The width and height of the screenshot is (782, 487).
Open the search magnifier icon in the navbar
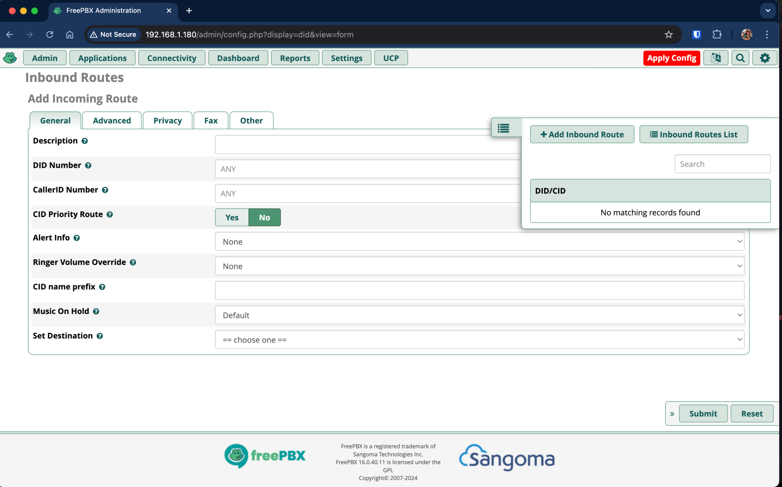(740, 58)
